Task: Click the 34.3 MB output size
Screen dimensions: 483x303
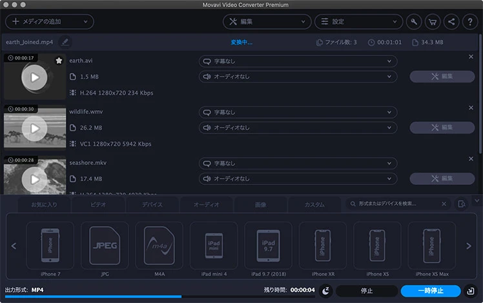Action: pyautogui.click(x=432, y=42)
